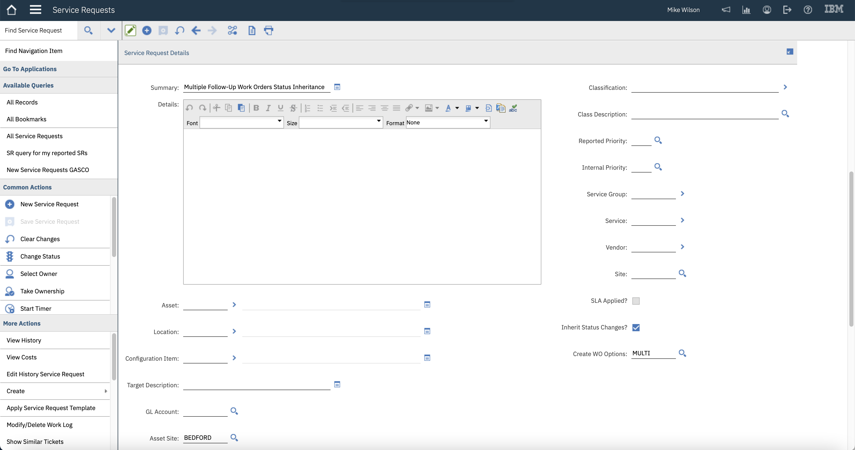Image resolution: width=855 pixels, height=450 pixels.
Task: Toggle Bold in the Details editor
Action: 256,108
